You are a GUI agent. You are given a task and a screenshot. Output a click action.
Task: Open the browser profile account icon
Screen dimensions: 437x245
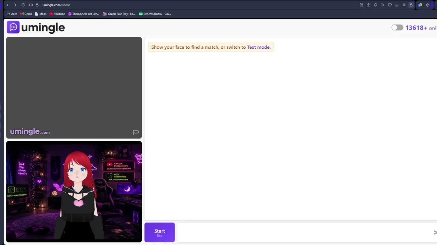coord(411,5)
